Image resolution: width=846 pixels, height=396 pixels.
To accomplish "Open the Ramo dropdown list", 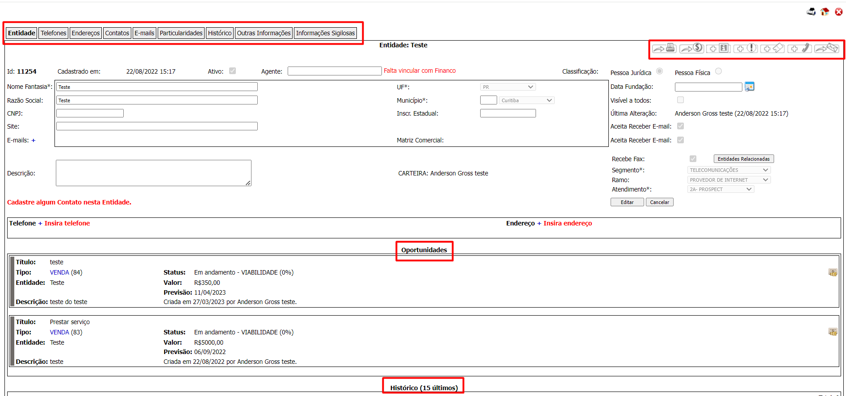I will pyautogui.click(x=729, y=180).
